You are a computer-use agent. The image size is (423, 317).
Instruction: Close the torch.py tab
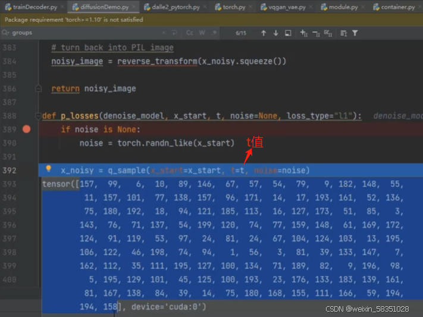[250, 7]
